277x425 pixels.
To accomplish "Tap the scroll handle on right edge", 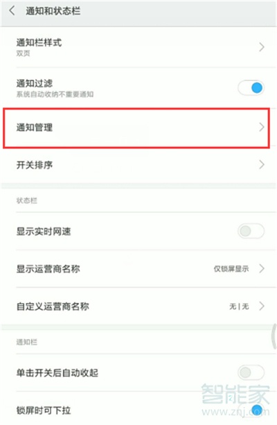I will [274, 336].
